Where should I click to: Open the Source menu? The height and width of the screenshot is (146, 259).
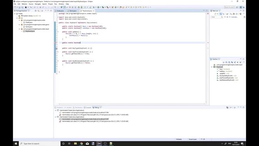(31, 4)
